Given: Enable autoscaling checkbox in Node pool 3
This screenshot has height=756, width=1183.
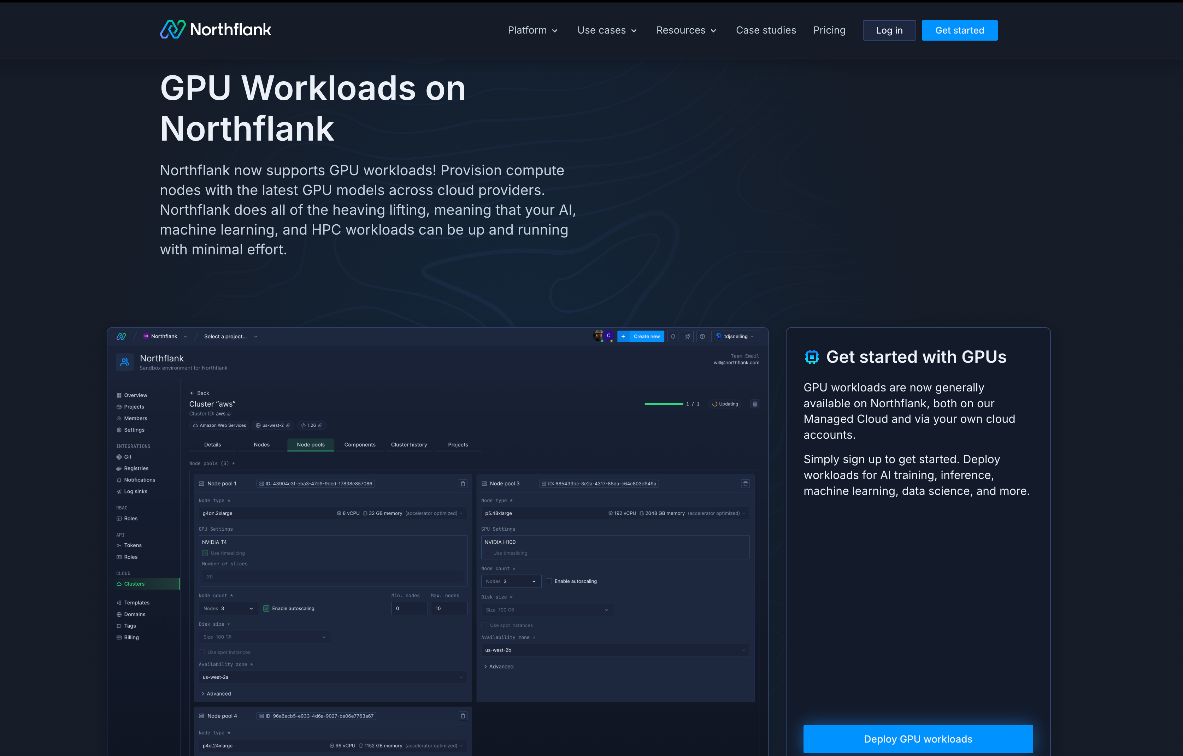Looking at the screenshot, I should coord(549,581).
